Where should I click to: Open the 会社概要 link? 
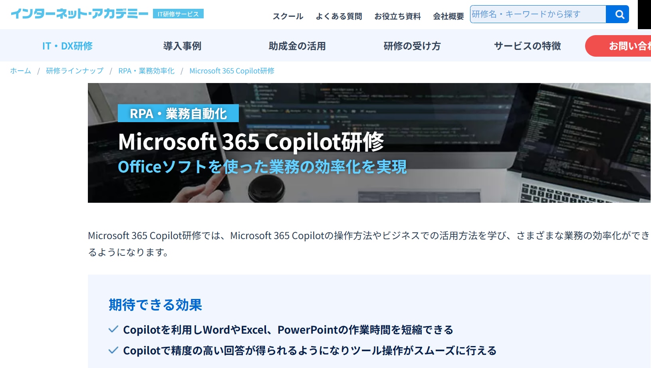[449, 16]
